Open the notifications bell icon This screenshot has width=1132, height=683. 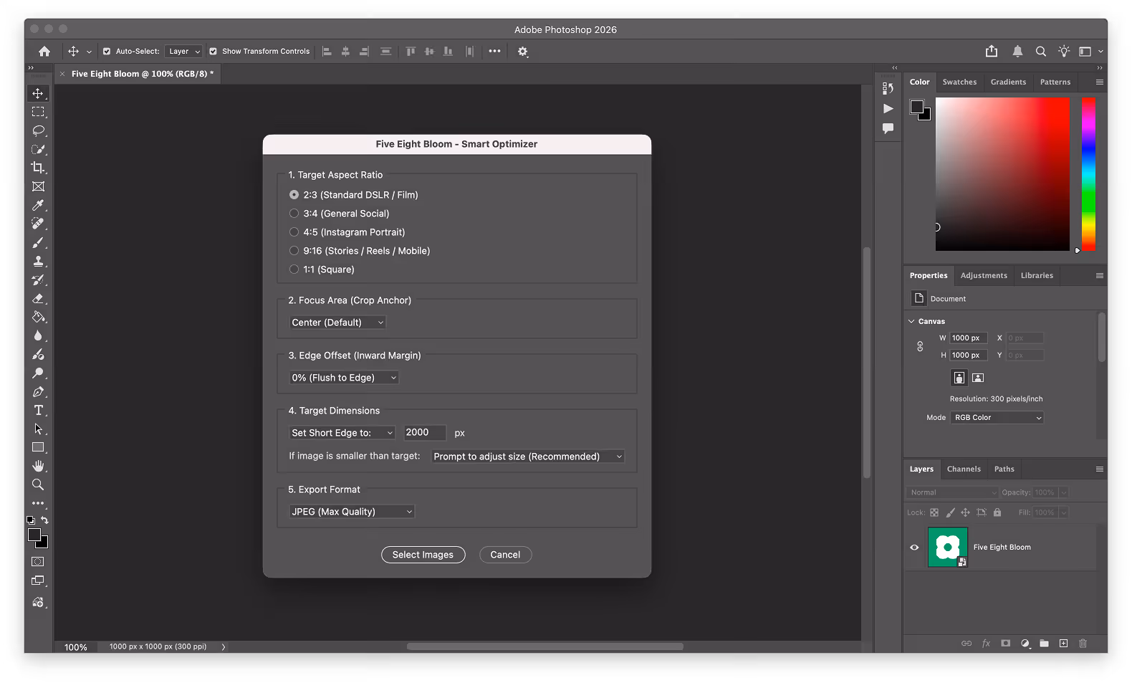pos(1017,51)
